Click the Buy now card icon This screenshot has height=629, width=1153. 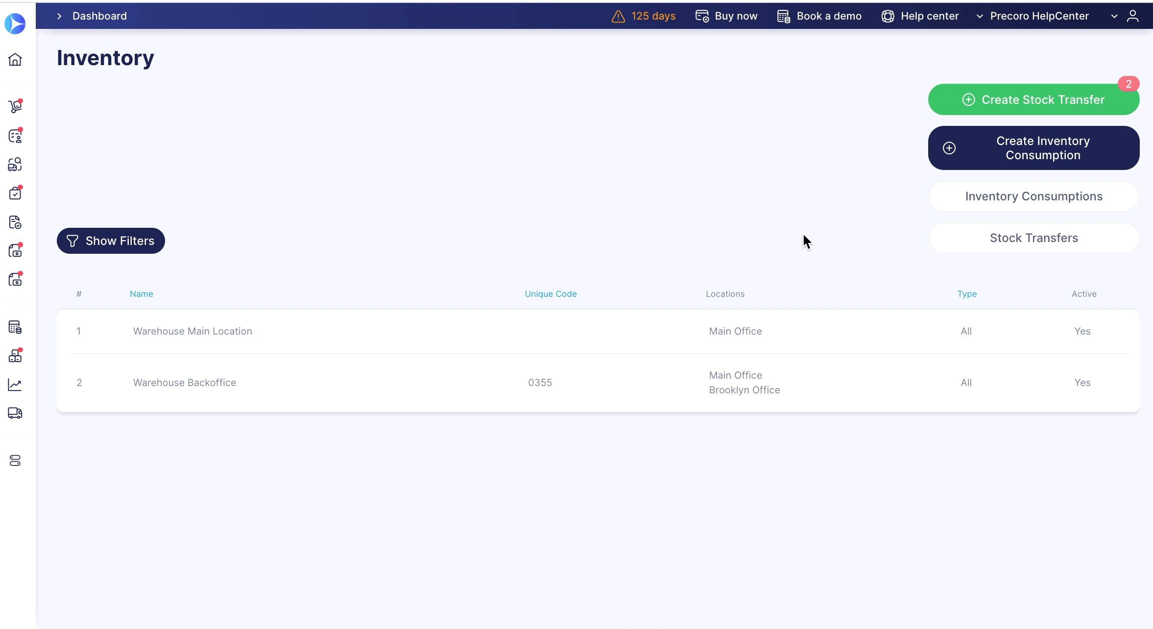click(702, 16)
